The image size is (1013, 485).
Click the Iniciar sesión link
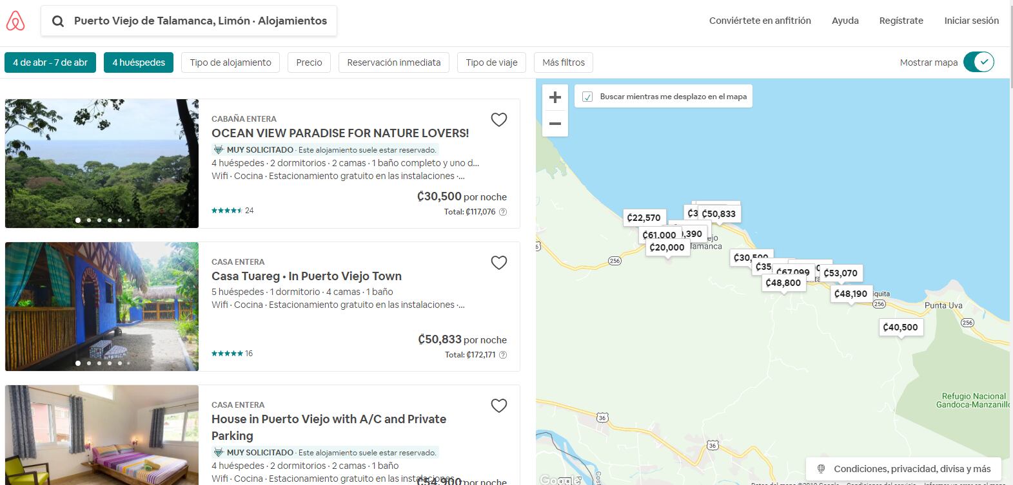(971, 21)
